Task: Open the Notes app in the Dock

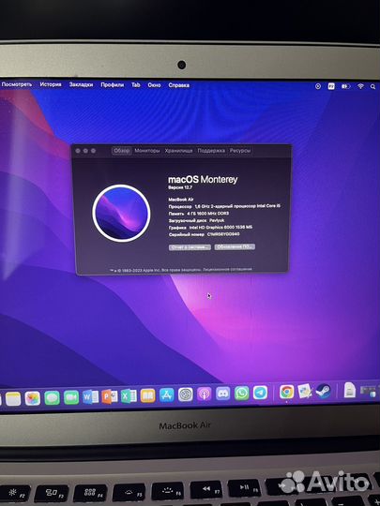Action: [13, 399]
